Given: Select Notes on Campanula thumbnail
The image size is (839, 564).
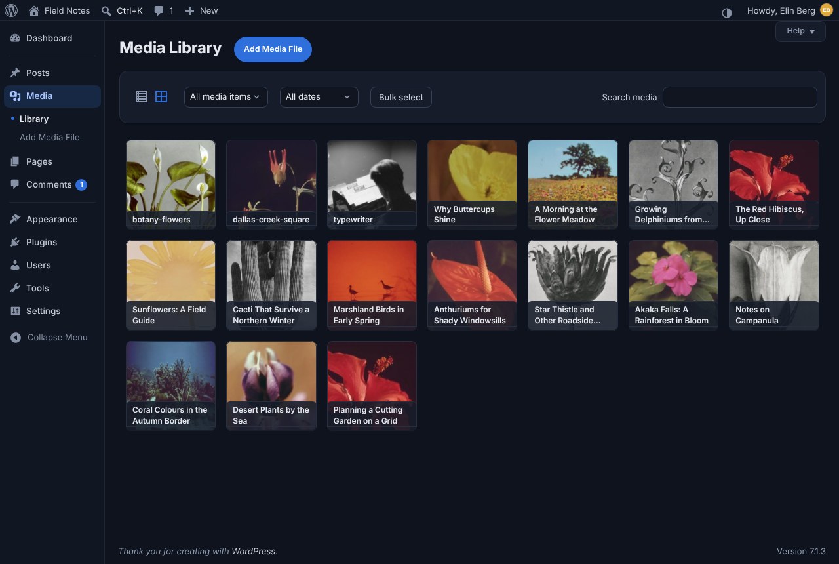Looking at the screenshot, I should [x=774, y=285].
